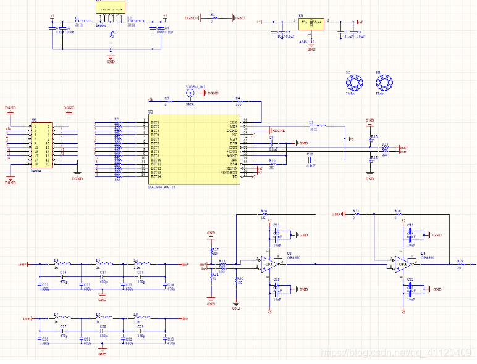Click the BYP pin label on U2
Viewport: 477px width, 364px height.
point(234,143)
